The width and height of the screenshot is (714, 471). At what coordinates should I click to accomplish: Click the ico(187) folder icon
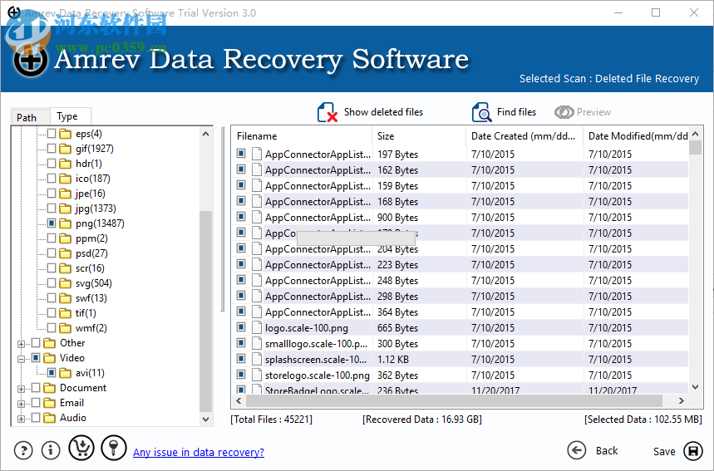(x=66, y=179)
